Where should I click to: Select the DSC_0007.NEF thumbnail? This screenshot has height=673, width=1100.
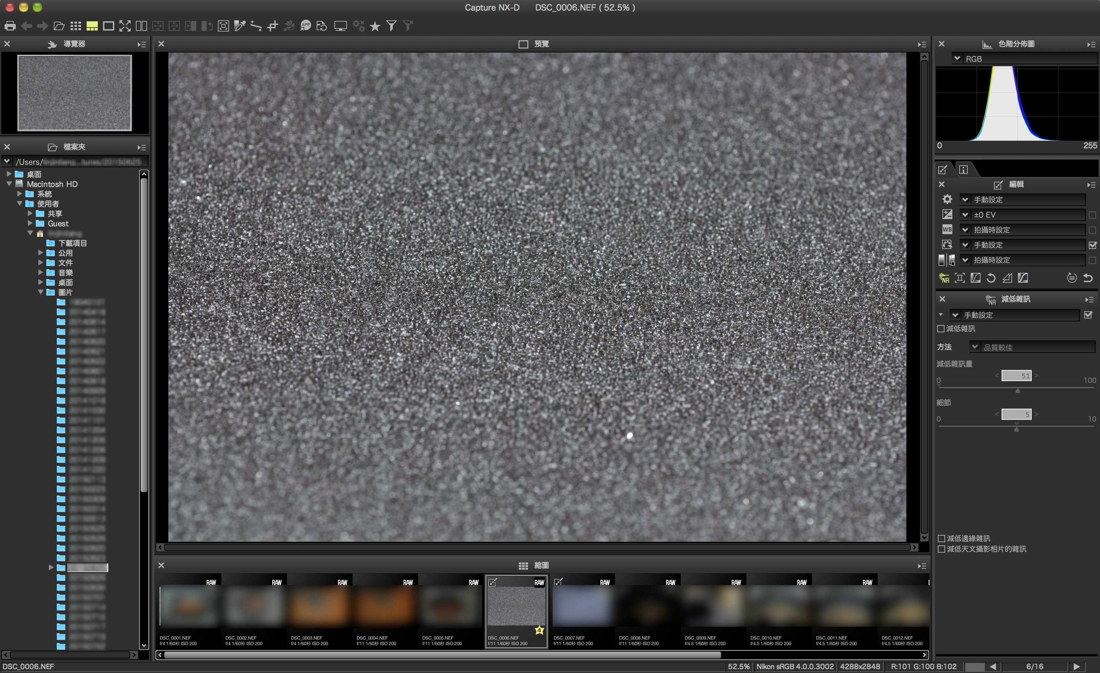point(582,610)
